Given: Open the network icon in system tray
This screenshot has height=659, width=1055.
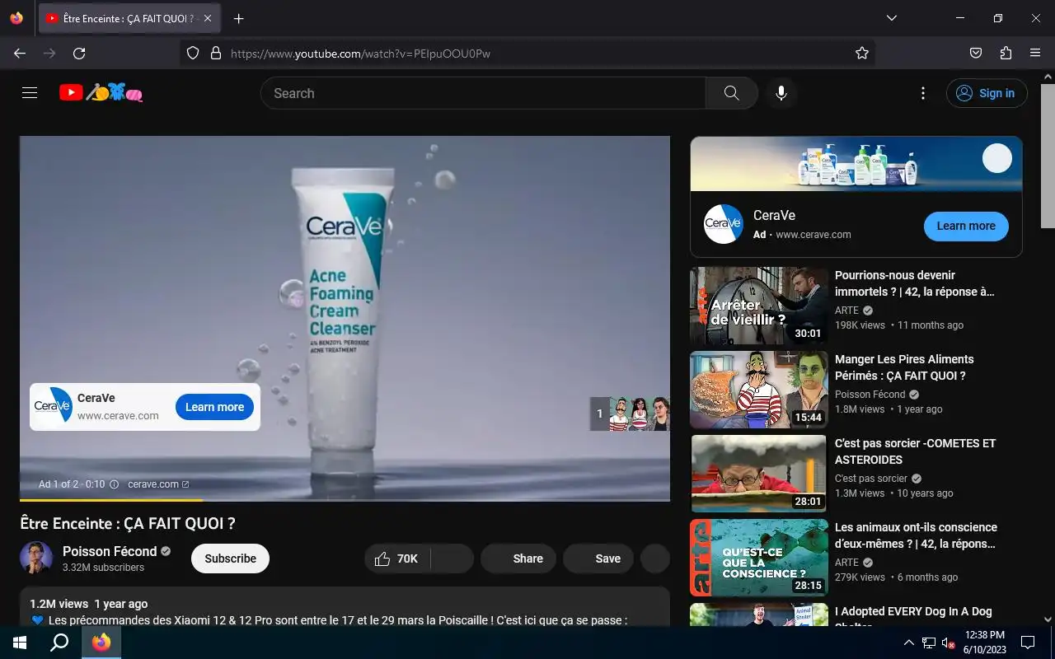Looking at the screenshot, I should coord(929,643).
